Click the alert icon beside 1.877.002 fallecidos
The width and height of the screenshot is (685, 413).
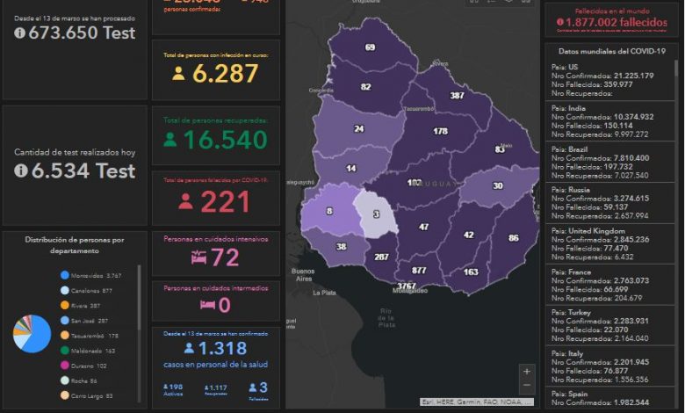(557, 22)
